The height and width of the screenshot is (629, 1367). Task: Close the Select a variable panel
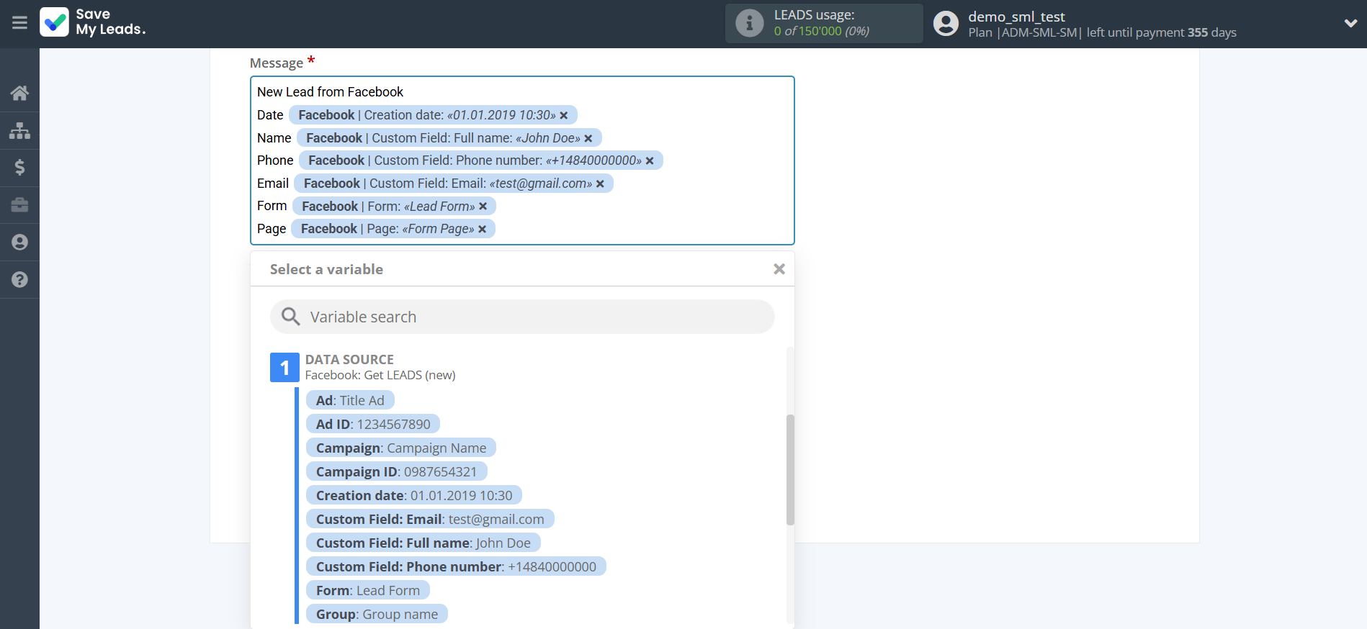click(779, 269)
